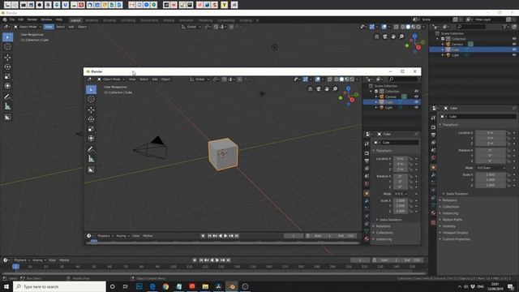Hide Light in front window outliner
The width and height of the screenshot is (519, 292).
click(416, 107)
